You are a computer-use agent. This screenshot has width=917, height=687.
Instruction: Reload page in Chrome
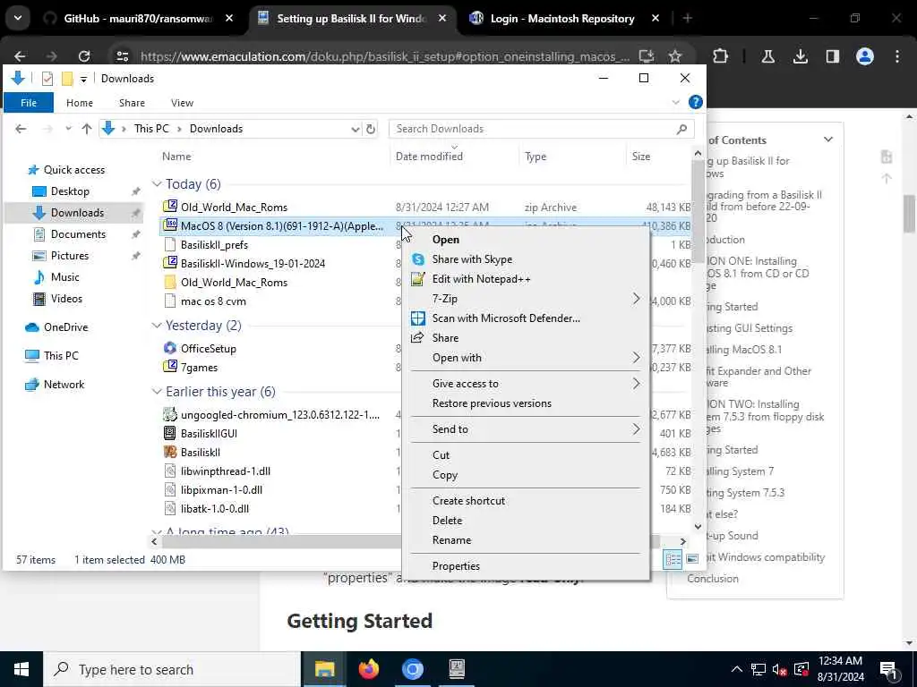coord(84,56)
